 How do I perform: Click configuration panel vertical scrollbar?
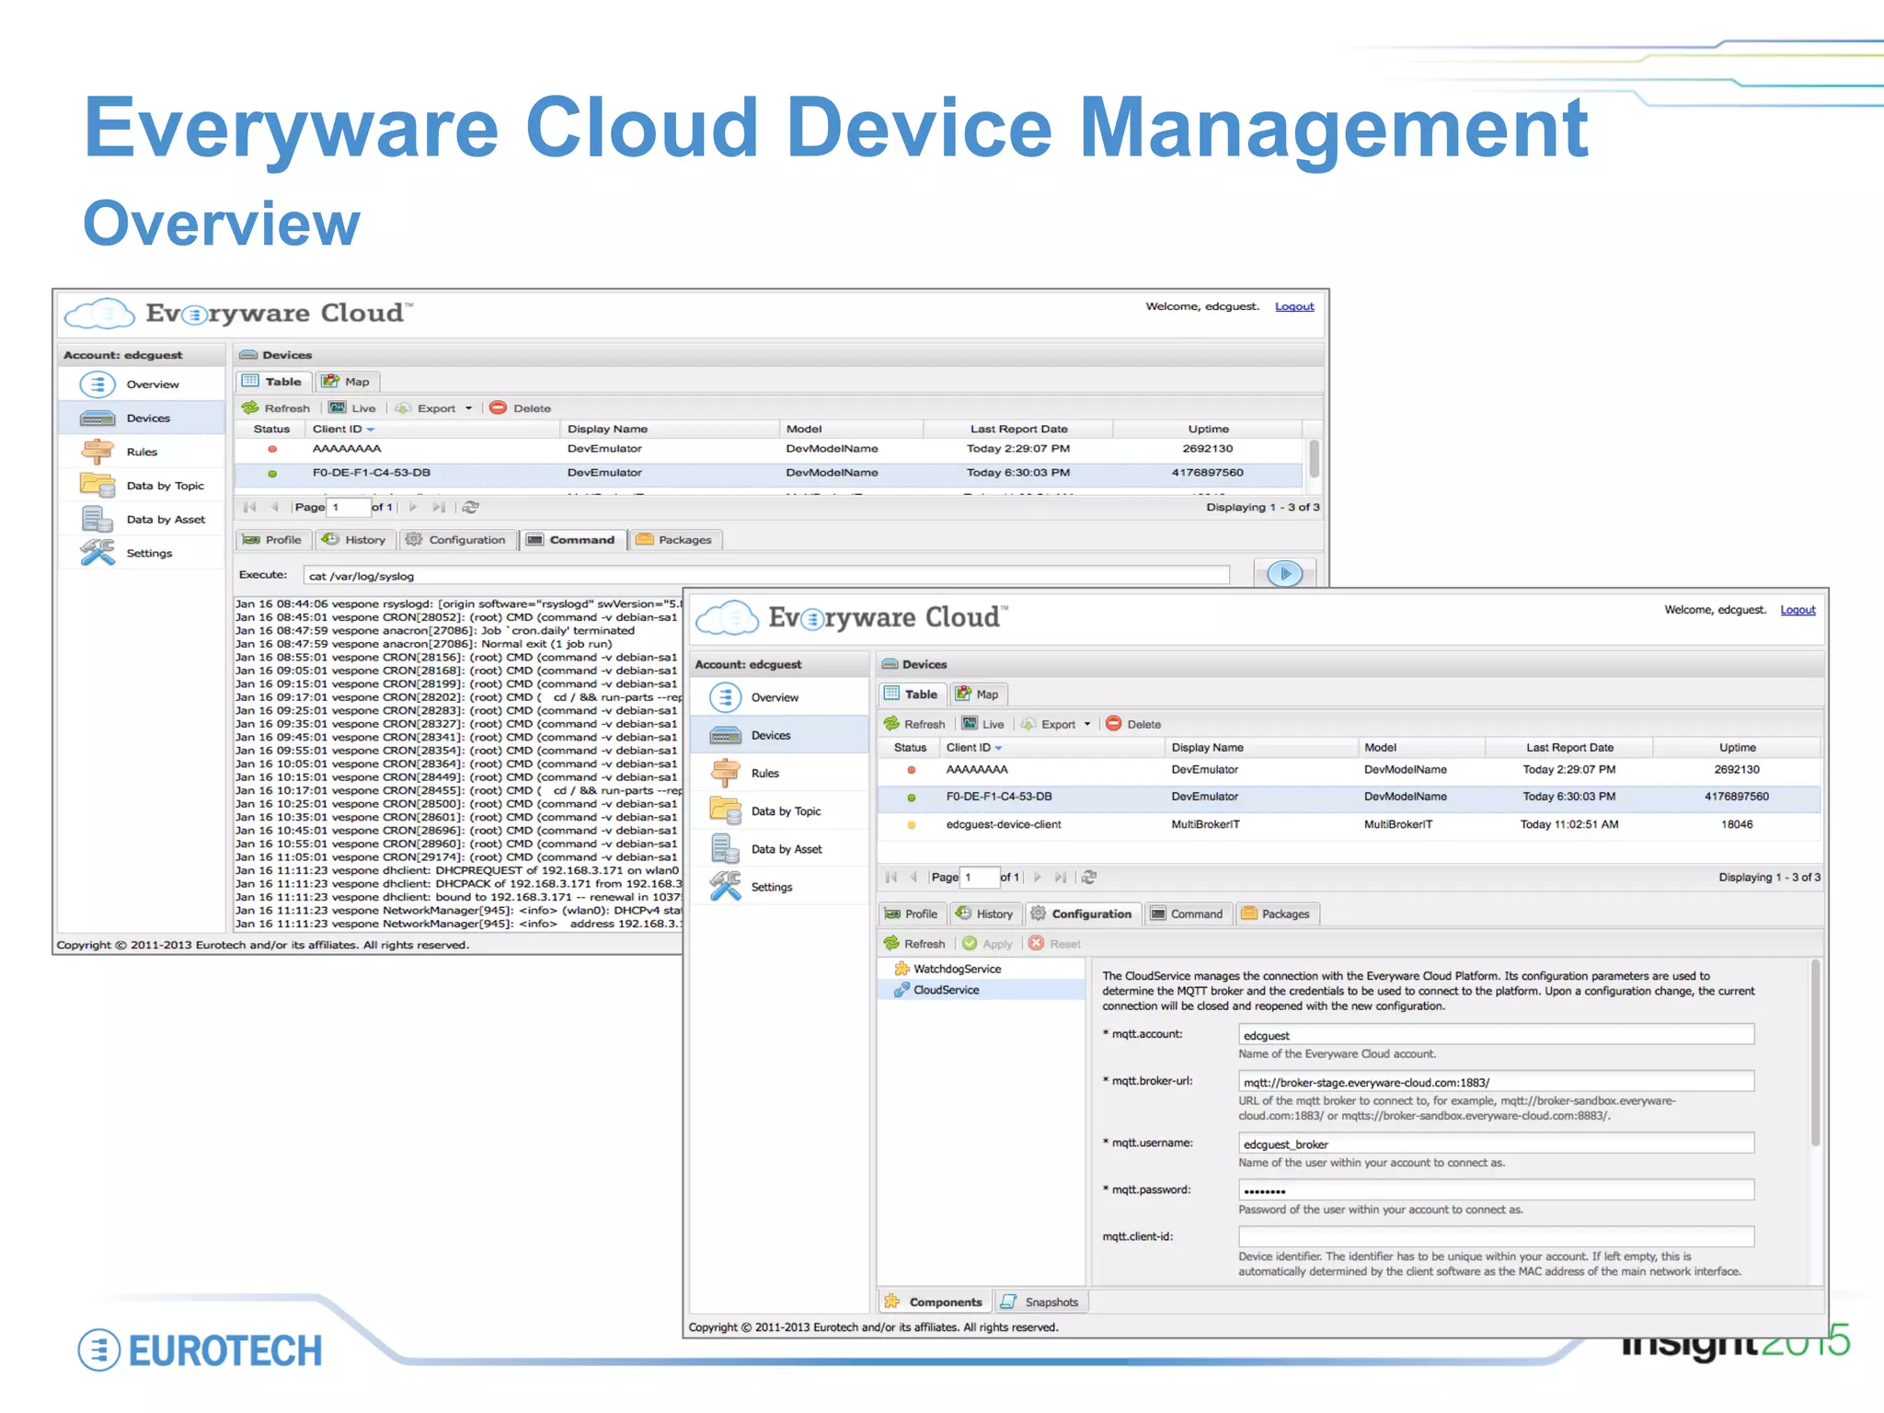click(x=1815, y=1053)
